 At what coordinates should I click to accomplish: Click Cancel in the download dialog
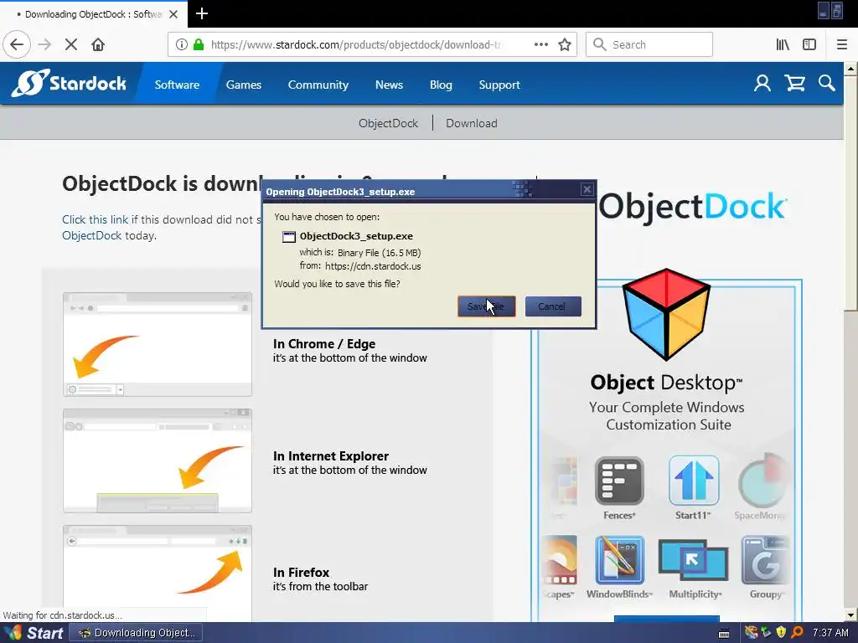coord(553,306)
